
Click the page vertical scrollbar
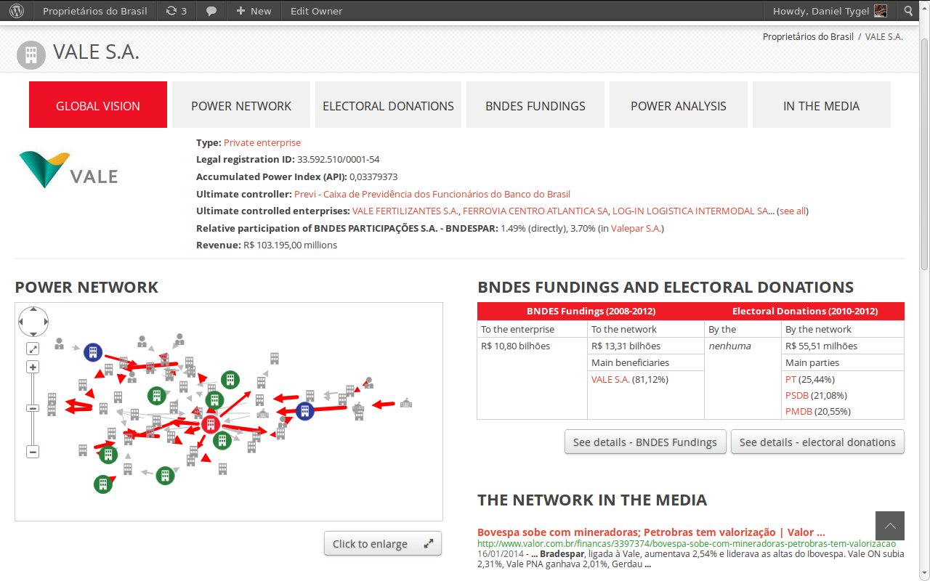(x=924, y=153)
